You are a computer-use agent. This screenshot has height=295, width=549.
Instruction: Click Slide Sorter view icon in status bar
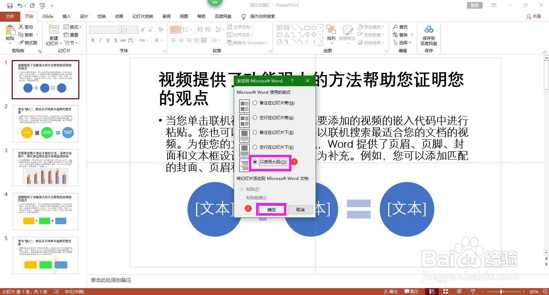(x=446, y=292)
